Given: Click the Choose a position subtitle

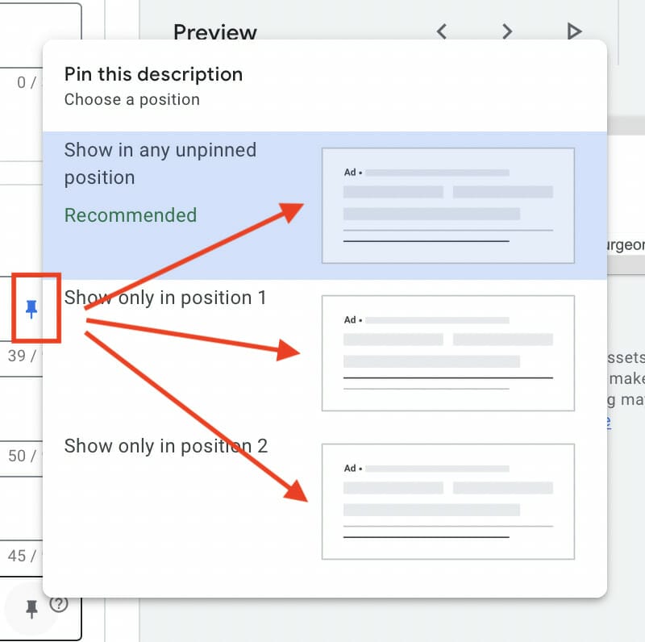Looking at the screenshot, I should pos(131,100).
